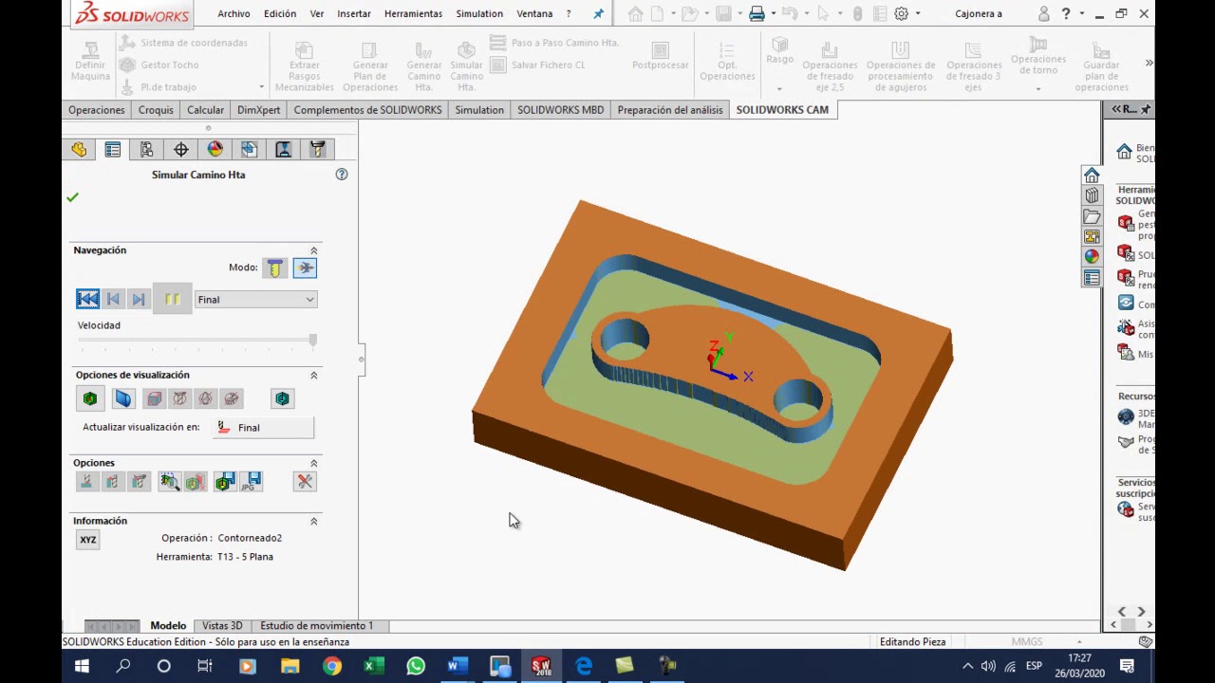
Task: Show XYZ coordinate information
Action: pyautogui.click(x=88, y=540)
